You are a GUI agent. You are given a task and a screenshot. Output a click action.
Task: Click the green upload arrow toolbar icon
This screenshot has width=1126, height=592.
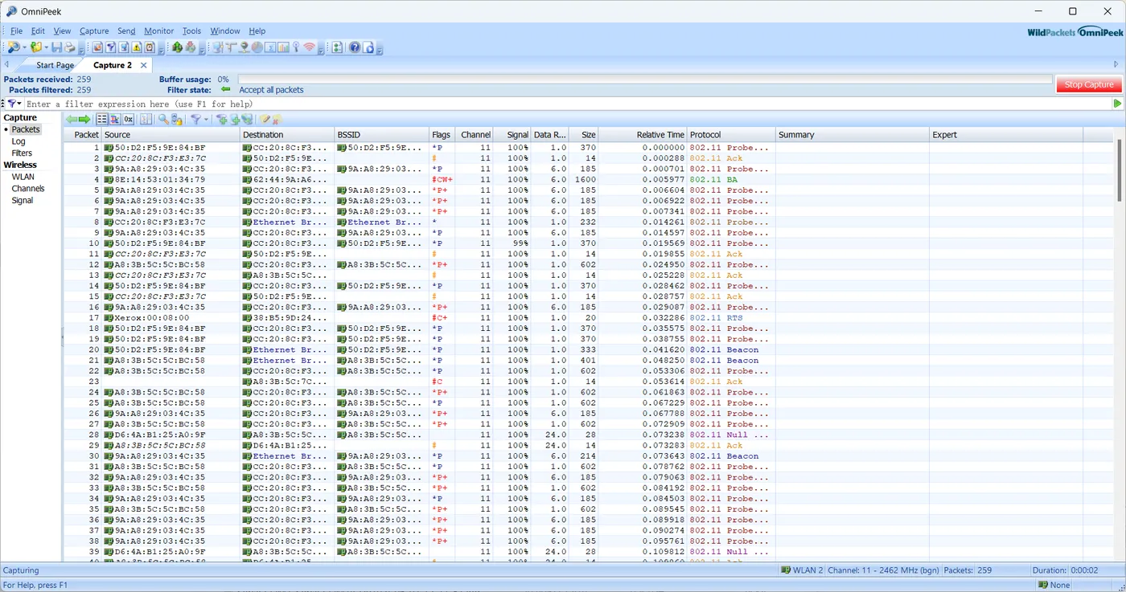pos(177,47)
